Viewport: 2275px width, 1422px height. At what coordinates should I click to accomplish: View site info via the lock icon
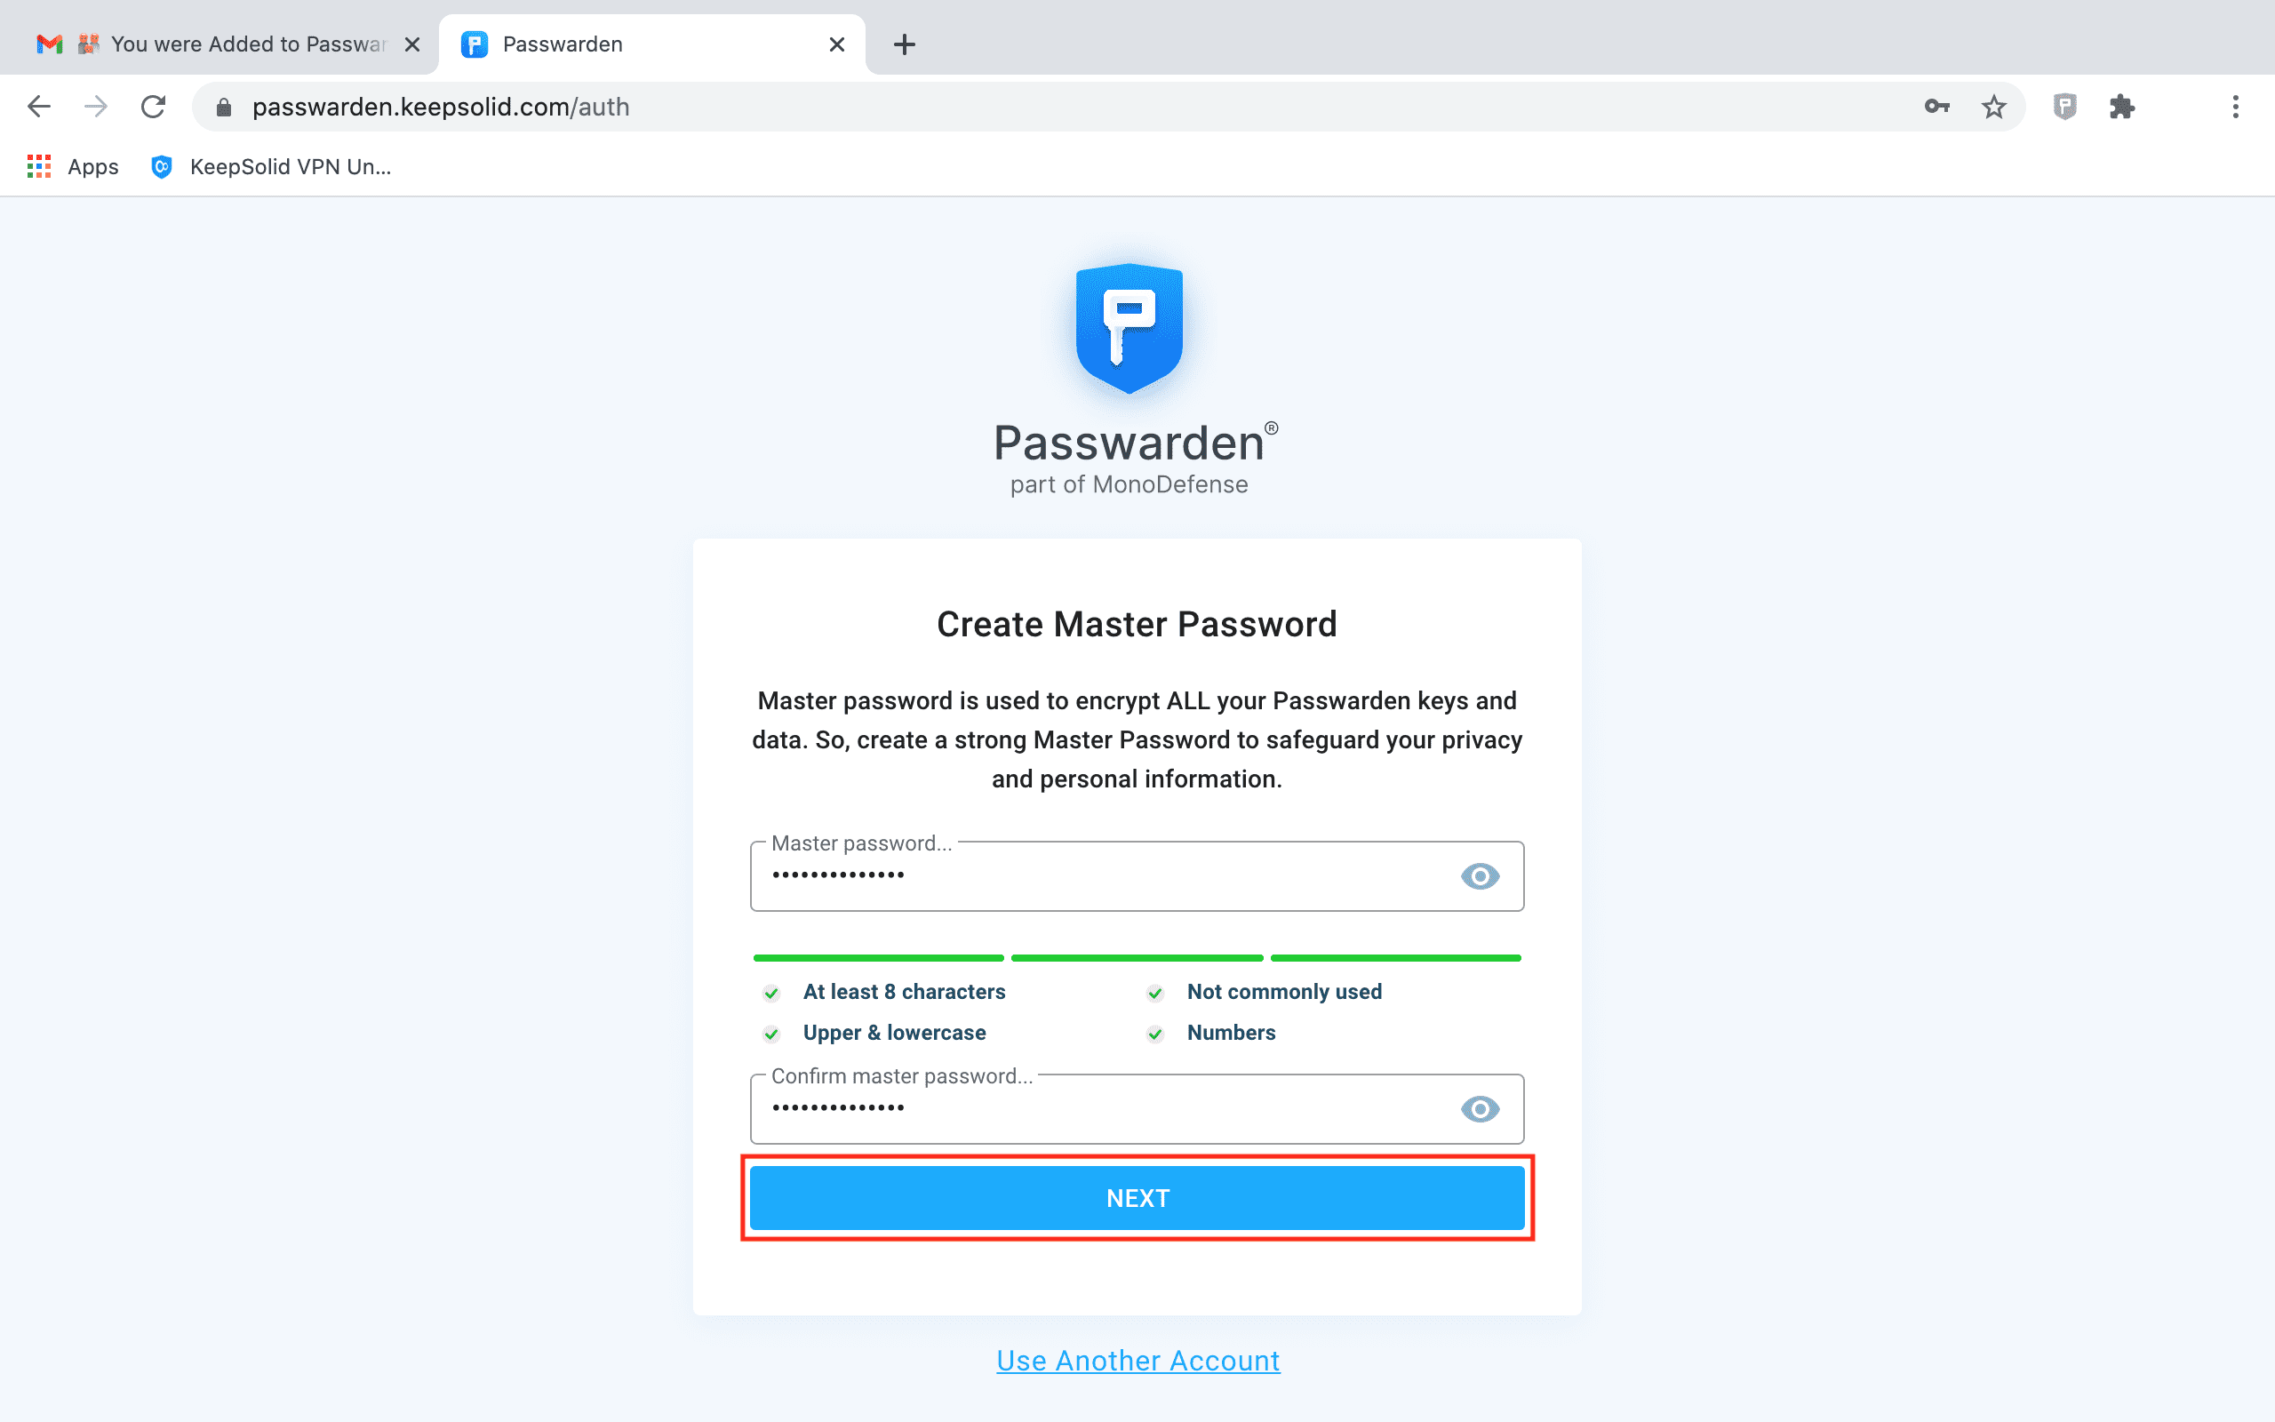[224, 108]
